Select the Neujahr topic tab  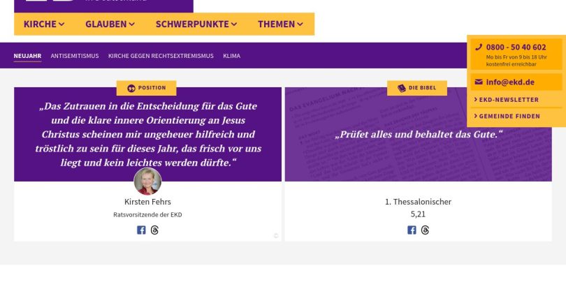pyautogui.click(x=27, y=56)
